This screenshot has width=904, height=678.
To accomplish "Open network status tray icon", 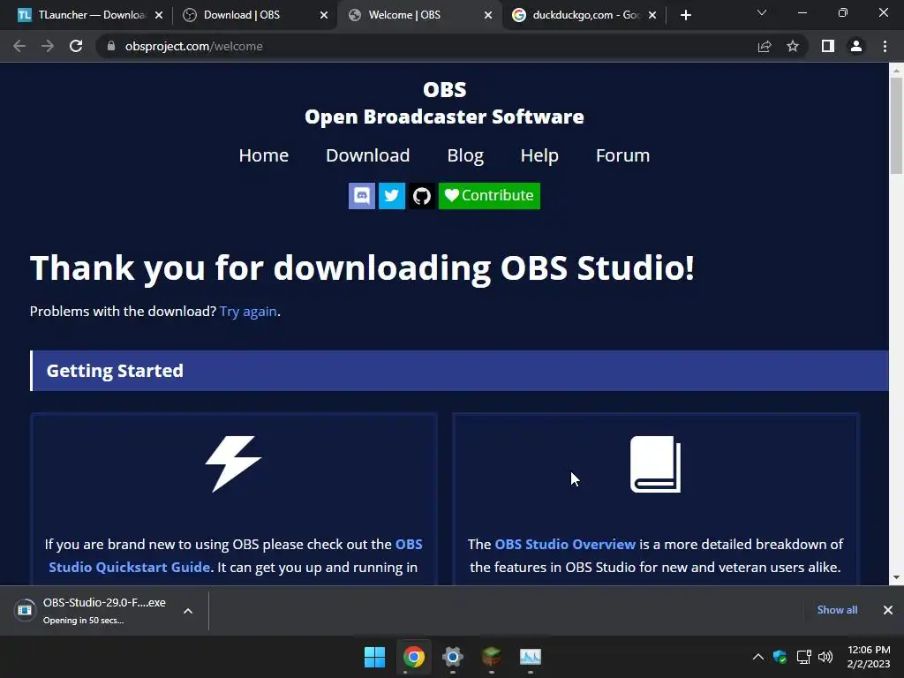I will 803,657.
